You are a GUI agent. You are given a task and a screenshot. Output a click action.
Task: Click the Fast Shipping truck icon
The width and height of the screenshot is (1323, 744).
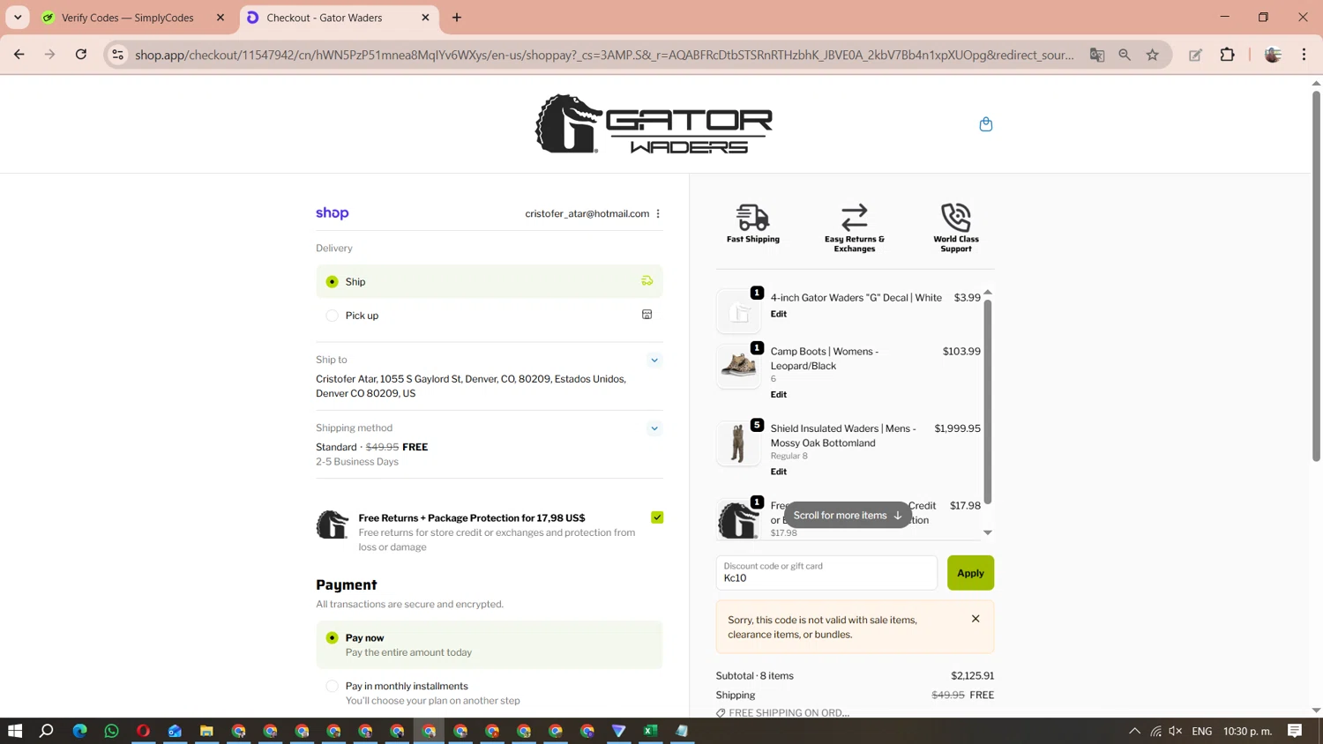753,217
